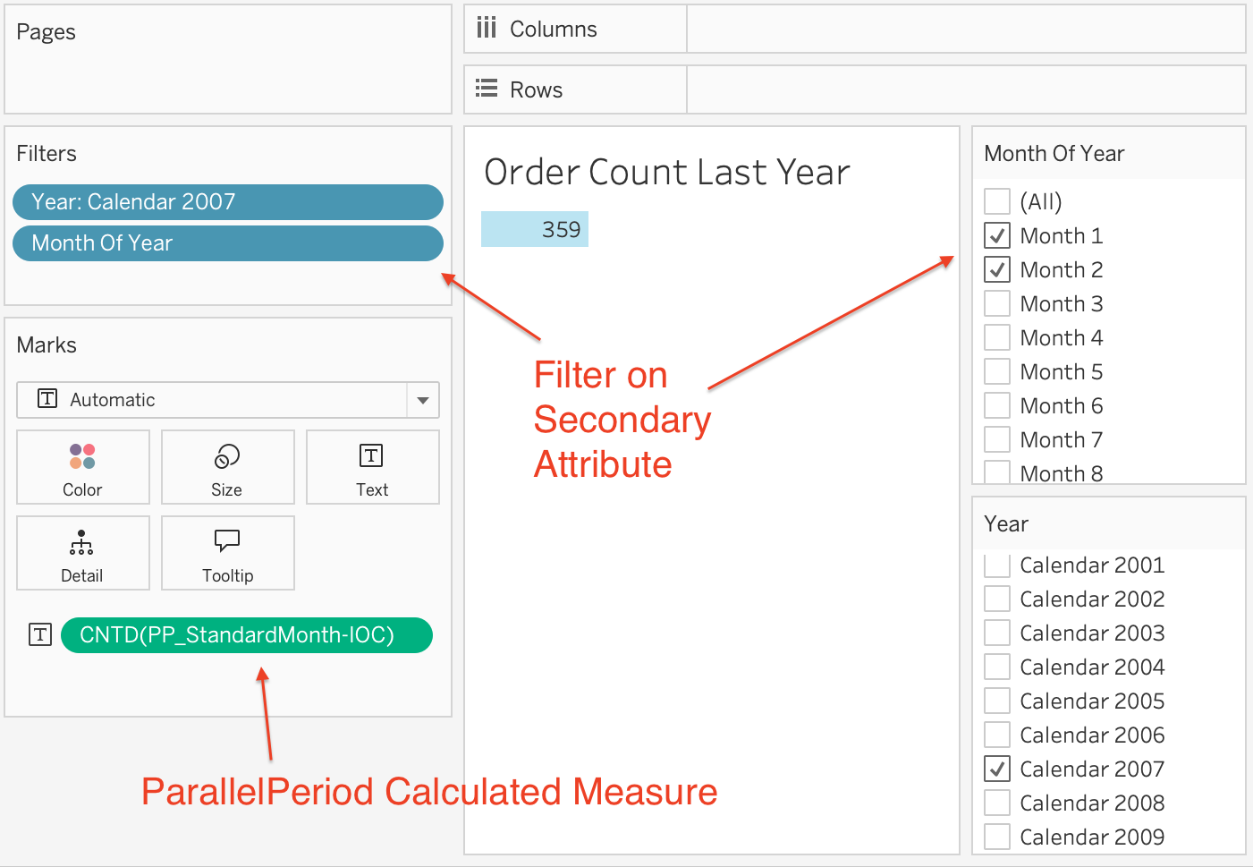Click the highlighted 359 value cell
This screenshot has height=867, width=1253.
(x=535, y=230)
